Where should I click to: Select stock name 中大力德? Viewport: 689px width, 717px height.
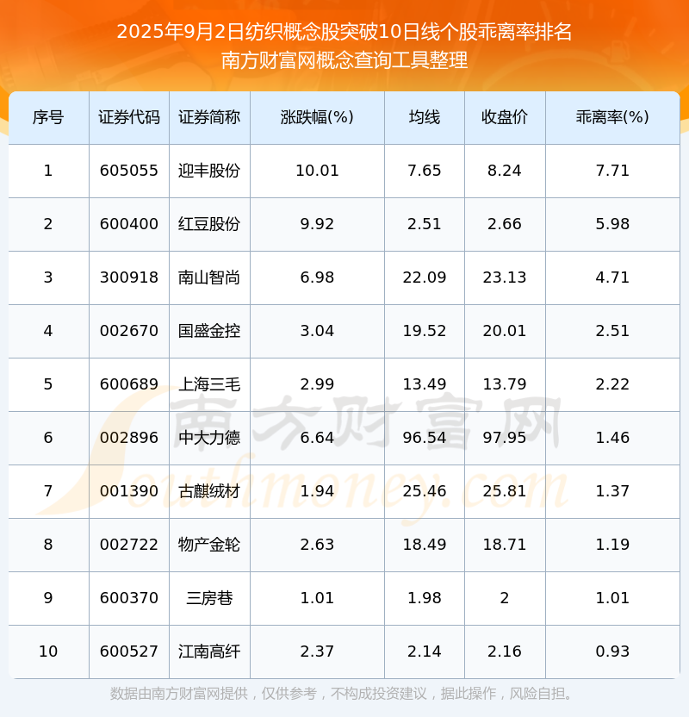click(209, 438)
